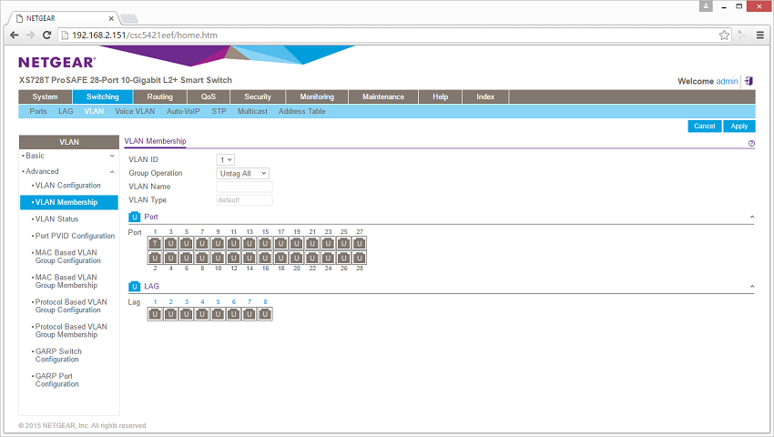Bookmark the page with the star icon

[x=724, y=36]
